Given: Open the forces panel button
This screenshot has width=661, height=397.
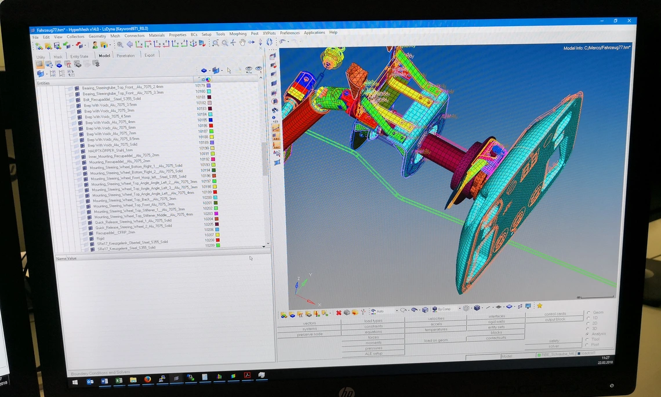Looking at the screenshot, I should 373,337.
